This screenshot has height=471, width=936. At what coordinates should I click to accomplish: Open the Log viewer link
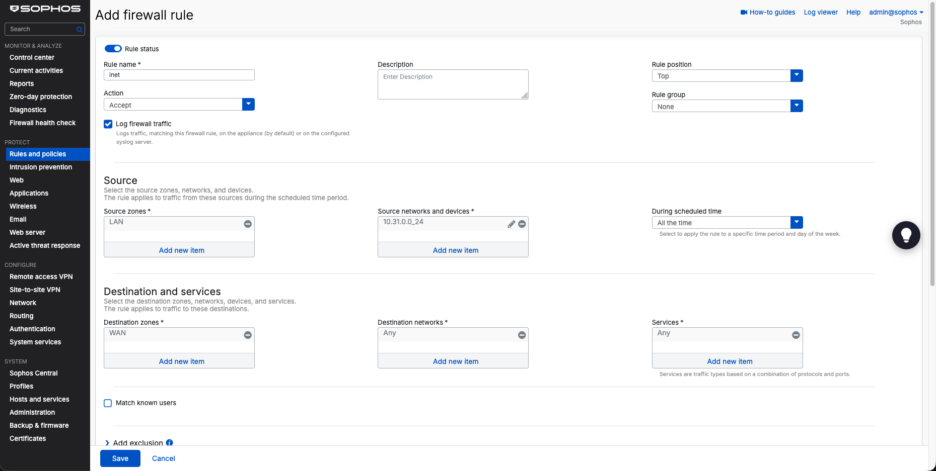click(821, 13)
